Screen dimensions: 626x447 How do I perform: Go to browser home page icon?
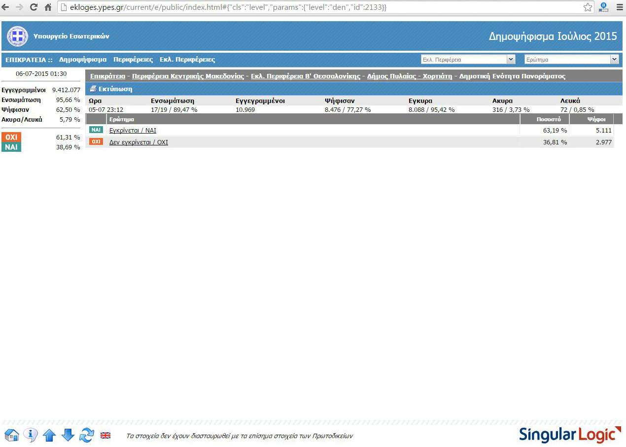pyautogui.click(x=48, y=7)
